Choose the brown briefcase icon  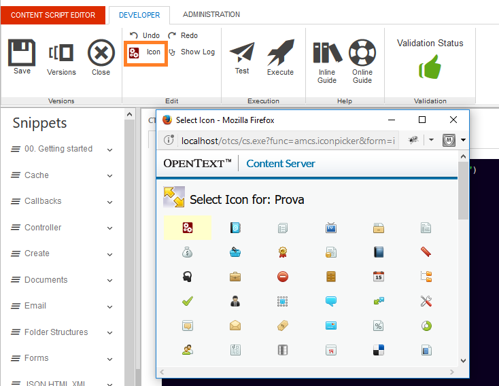235,277
